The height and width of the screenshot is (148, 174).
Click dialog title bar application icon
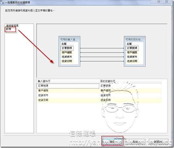coord(2,2)
